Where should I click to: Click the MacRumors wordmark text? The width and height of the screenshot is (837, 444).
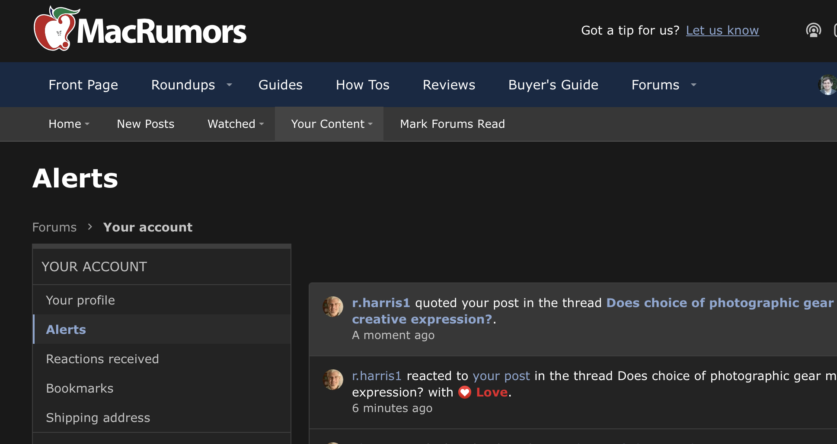[162, 31]
